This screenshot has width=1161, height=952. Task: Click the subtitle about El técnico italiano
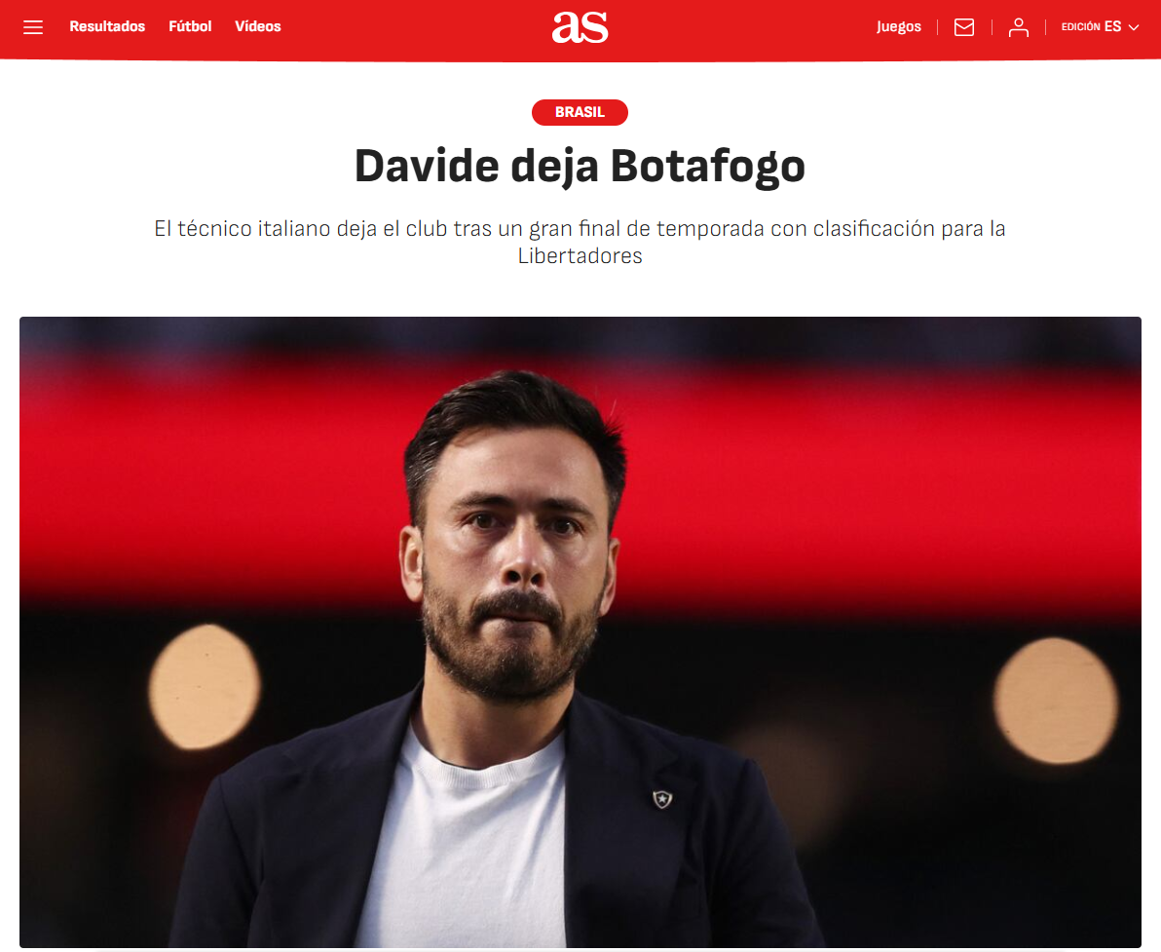point(580,243)
